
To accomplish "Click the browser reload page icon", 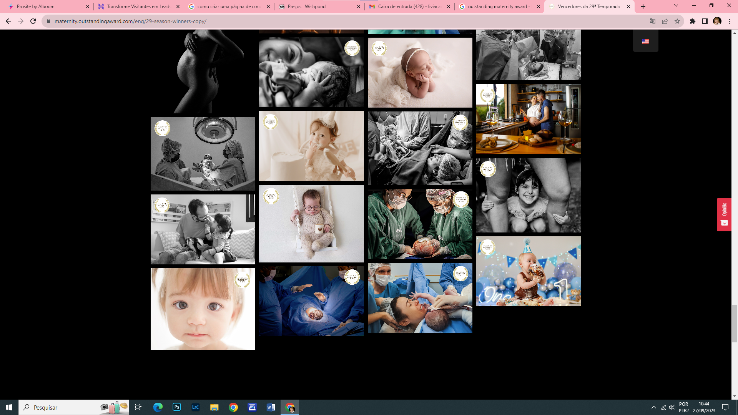I will point(33,21).
